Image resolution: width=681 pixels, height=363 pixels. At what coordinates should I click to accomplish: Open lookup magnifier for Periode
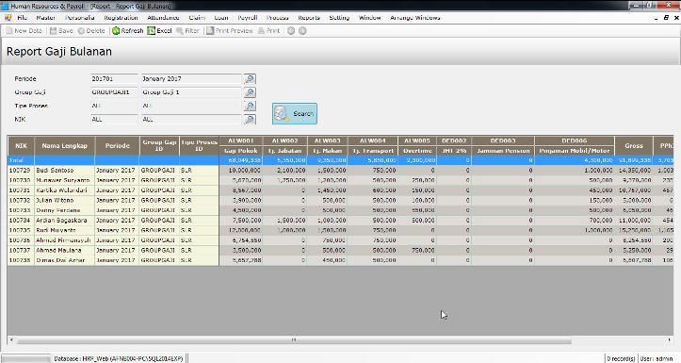click(x=250, y=79)
